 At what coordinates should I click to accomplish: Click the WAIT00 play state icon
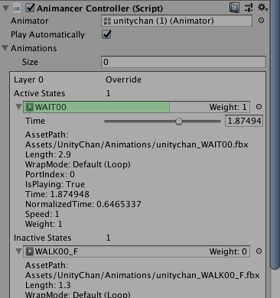coord(30,107)
